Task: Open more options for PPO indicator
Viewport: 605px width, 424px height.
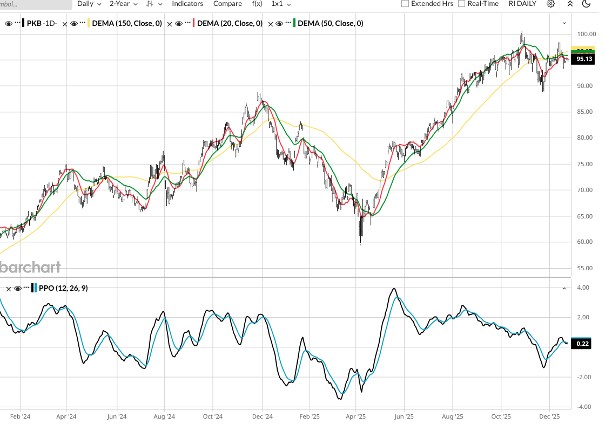Action: click(x=26, y=288)
